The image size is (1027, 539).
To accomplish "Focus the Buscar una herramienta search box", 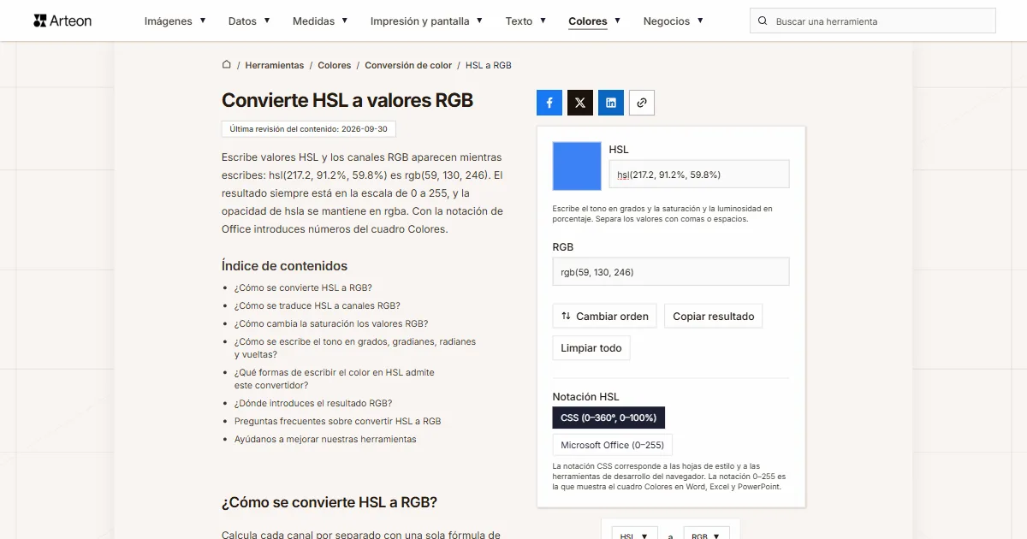I will click(x=873, y=21).
